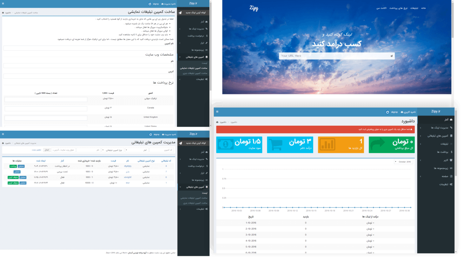Select ساخت کمپین تبلیغات بنری on the create-campaign sidebar
The height and width of the screenshot is (266, 470).
pyautogui.click(x=195, y=73)
